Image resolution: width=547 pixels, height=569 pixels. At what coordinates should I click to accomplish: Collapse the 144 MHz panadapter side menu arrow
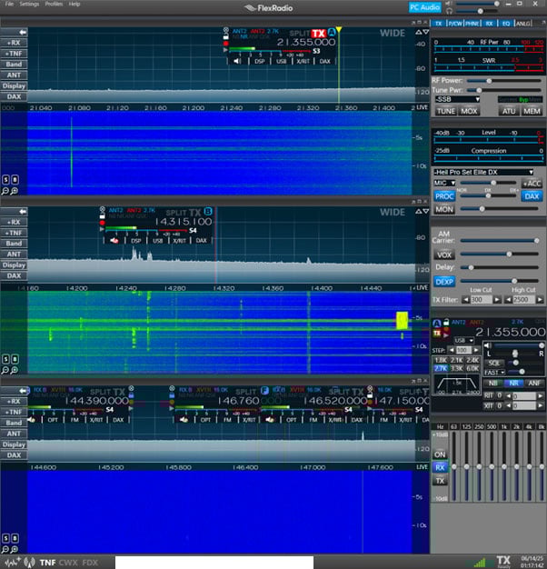coord(23,391)
